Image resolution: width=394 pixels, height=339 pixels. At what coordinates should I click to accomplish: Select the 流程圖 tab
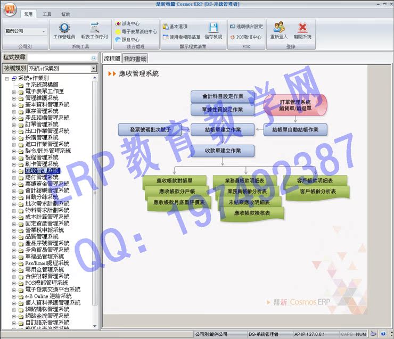tap(112, 59)
